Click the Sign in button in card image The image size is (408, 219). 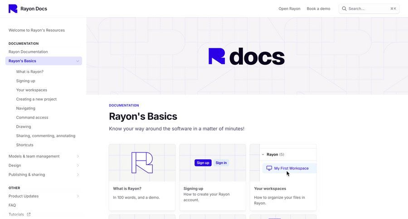pos(221,163)
